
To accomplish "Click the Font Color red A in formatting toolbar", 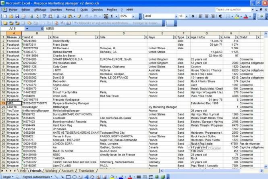I will (246, 16).
